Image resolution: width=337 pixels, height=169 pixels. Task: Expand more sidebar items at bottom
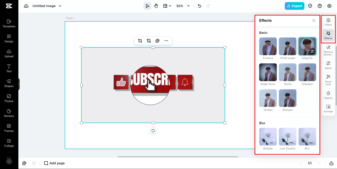(x=9, y=161)
